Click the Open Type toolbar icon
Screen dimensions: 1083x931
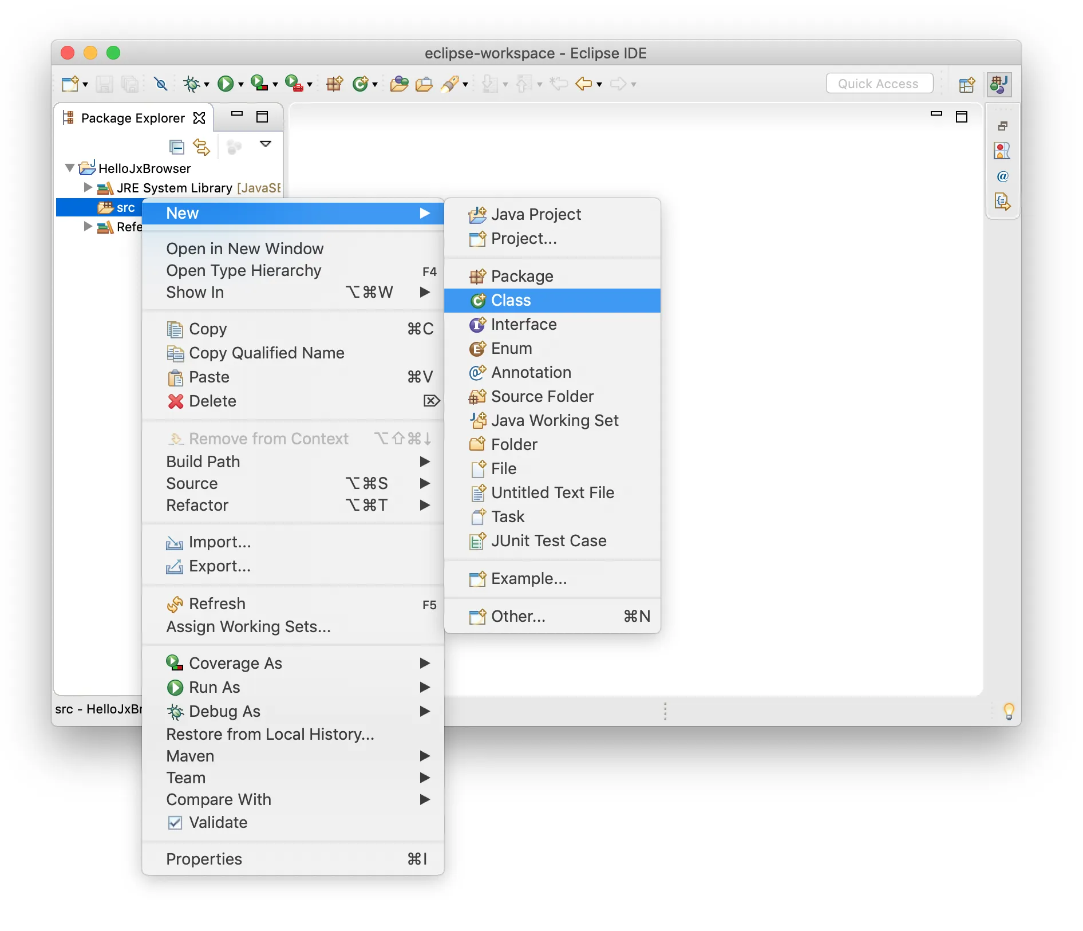pyautogui.click(x=399, y=84)
